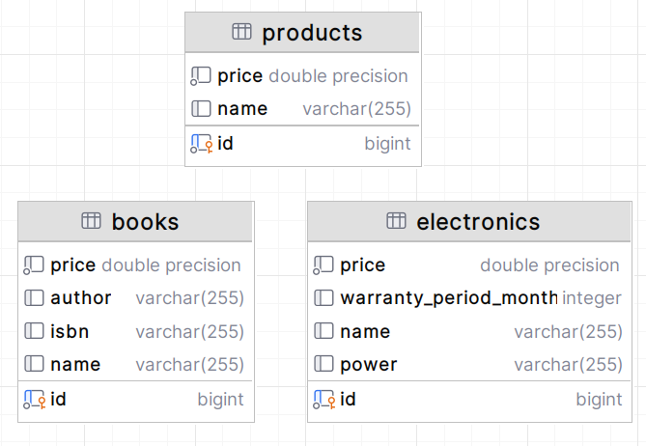Select the books table title
The width and height of the screenshot is (646, 446).
[145, 222]
